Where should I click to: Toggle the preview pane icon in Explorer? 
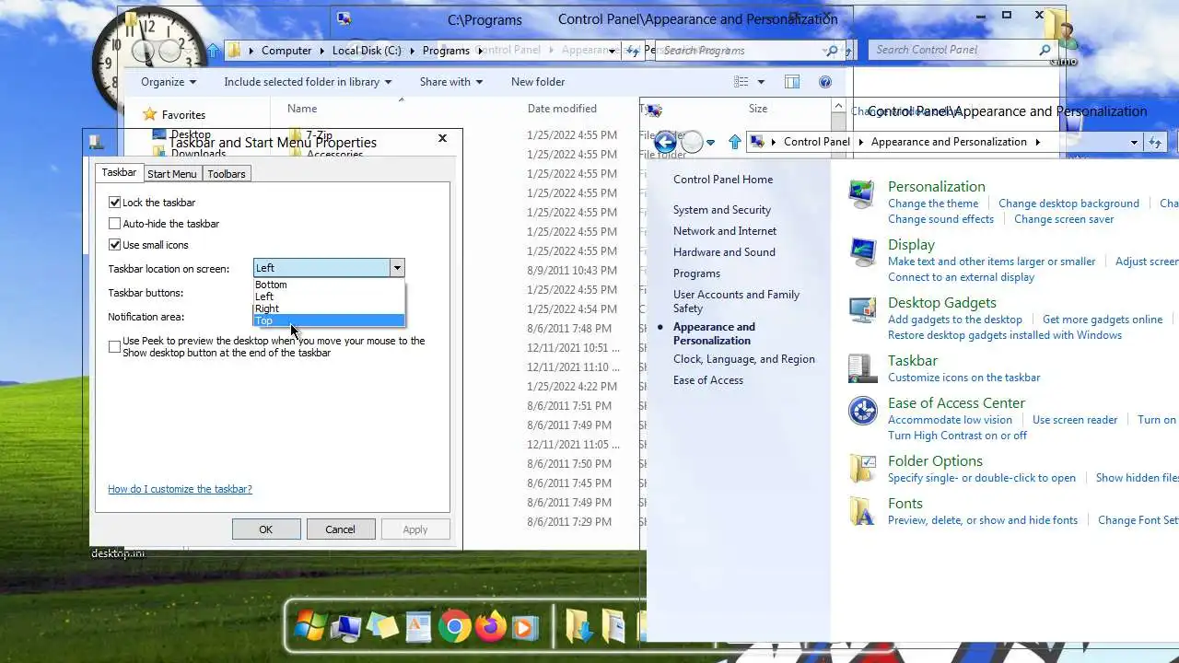coord(791,82)
